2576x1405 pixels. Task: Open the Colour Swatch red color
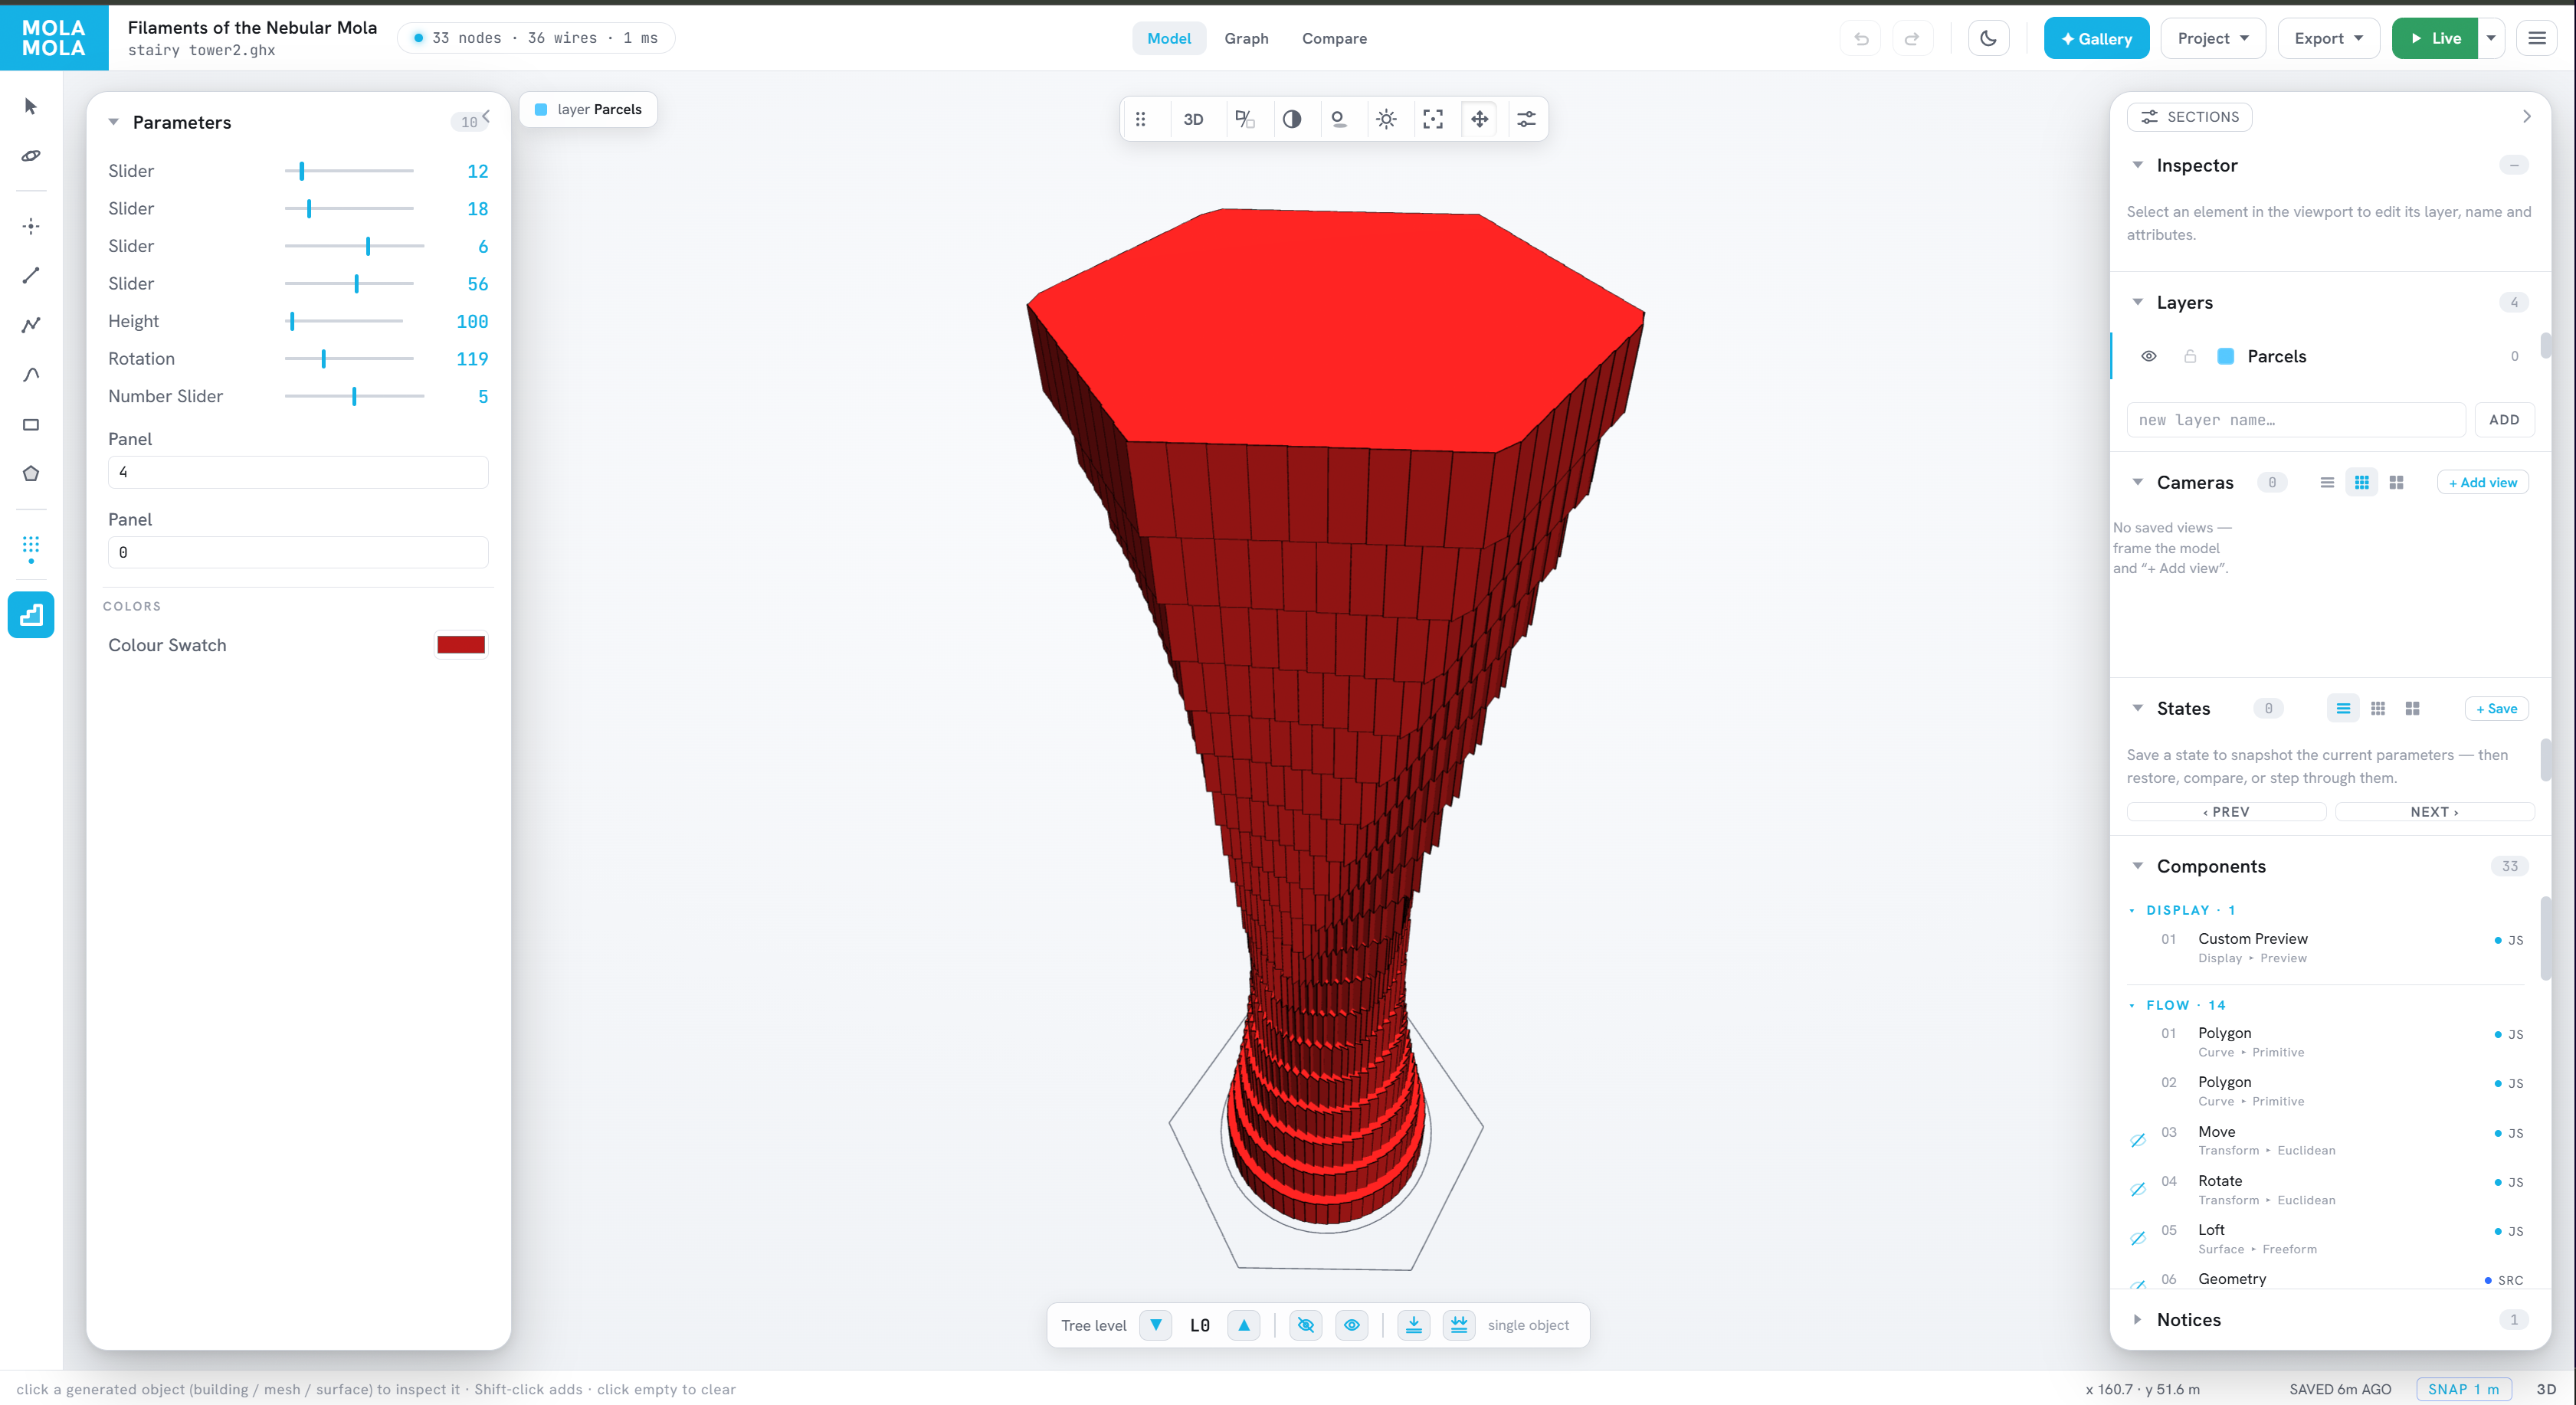point(461,645)
